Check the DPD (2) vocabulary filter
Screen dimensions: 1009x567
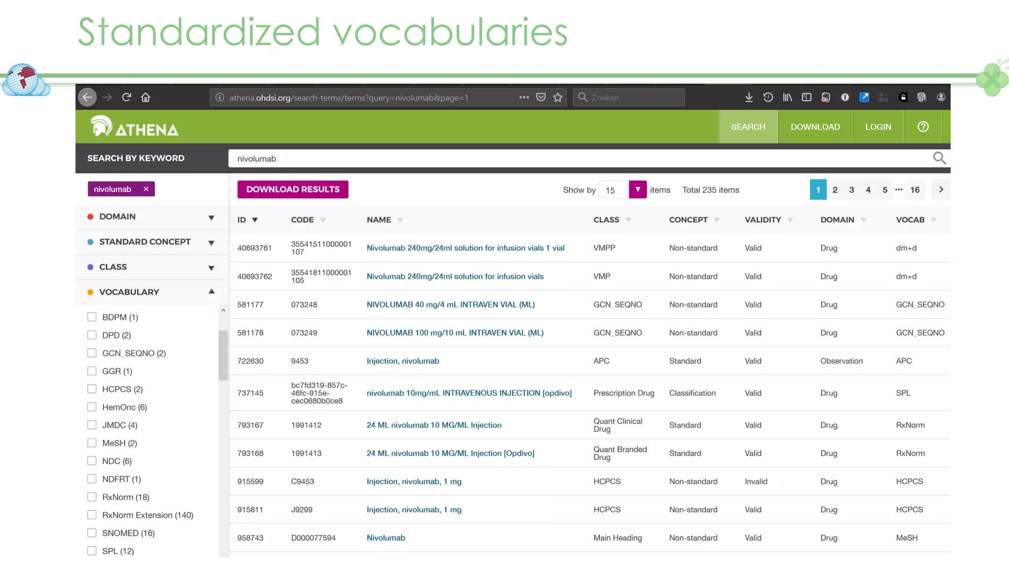(x=92, y=335)
